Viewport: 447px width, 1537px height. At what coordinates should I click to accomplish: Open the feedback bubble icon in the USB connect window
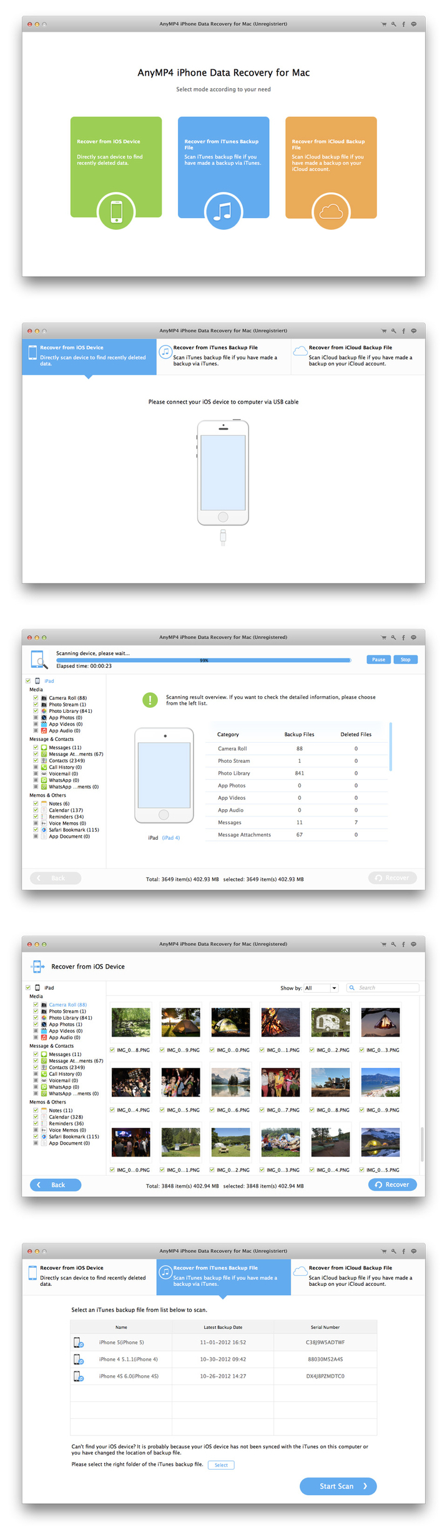[x=413, y=331]
